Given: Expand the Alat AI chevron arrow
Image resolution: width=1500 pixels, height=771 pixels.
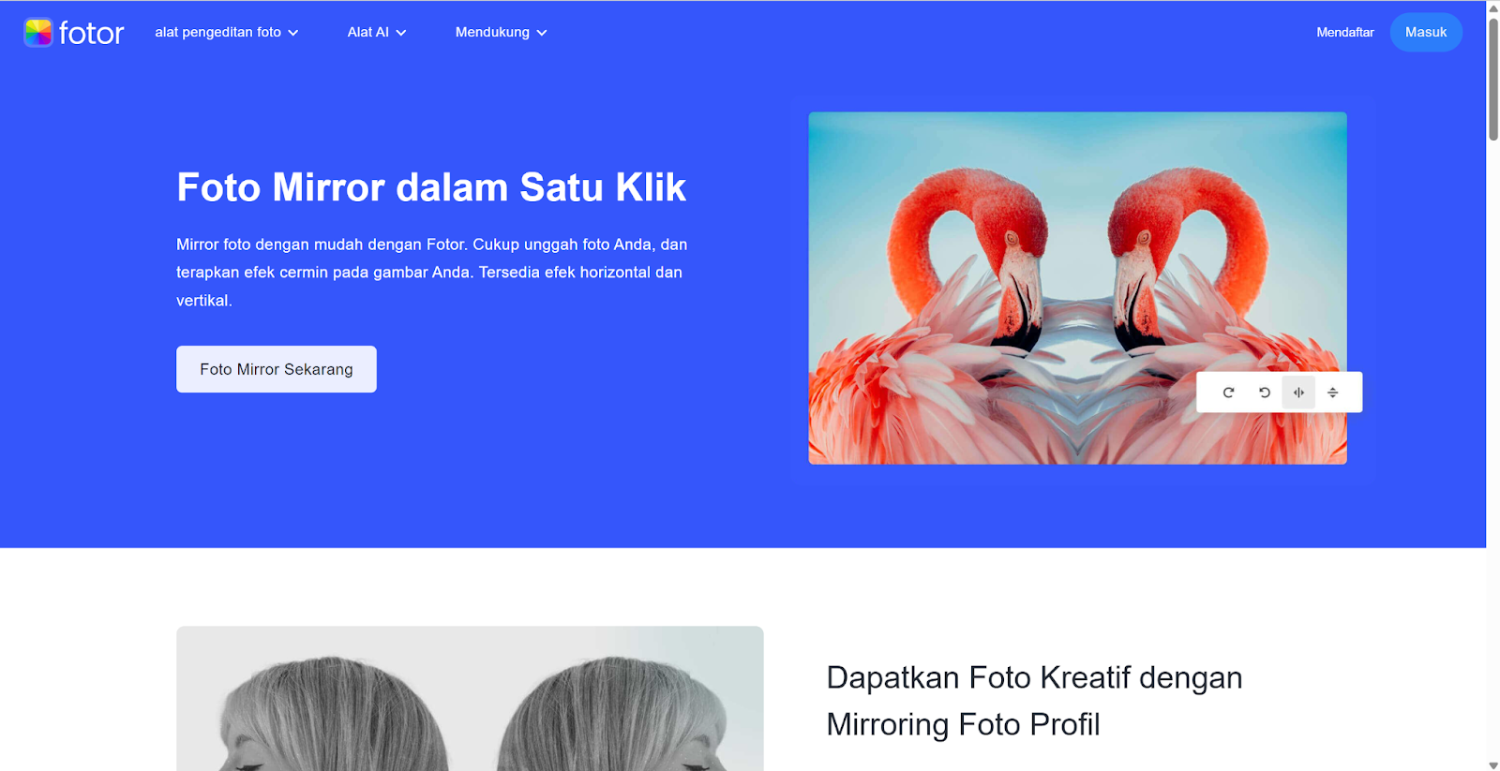Looking at the screenshot, I should click(401, 33).
